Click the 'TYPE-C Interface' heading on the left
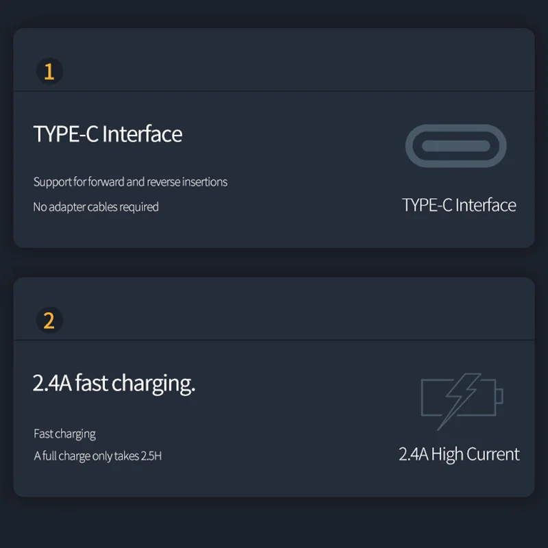548x548 pixels. click(108, 134)
